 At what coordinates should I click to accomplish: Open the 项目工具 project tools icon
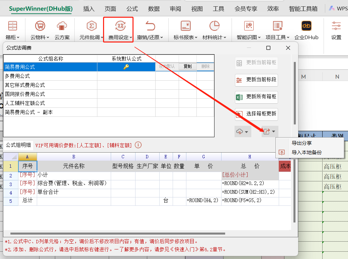(x=277, y=26)
